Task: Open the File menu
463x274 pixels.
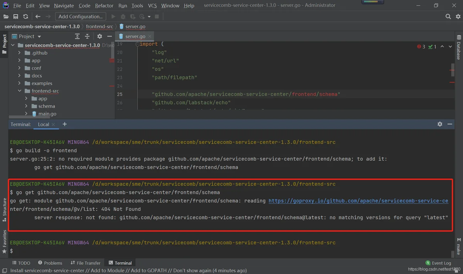Action: tap(17, 5)
